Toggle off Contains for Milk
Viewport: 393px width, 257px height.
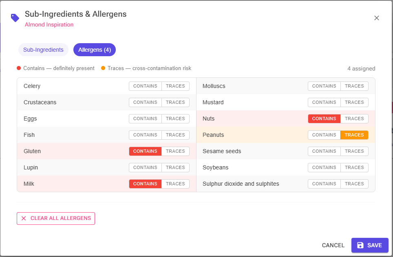click(145, 184)
